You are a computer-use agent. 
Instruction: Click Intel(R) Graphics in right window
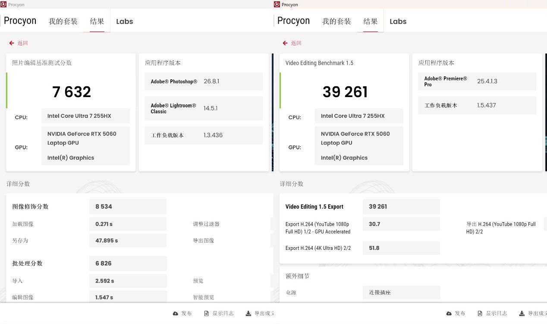click(x=344, y=158)
